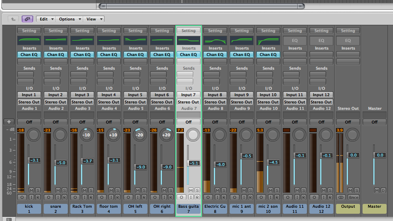The height and width of the screenshot is (221, 393).
Task: Mute the Master channel
Action: (x=377, y=191)
